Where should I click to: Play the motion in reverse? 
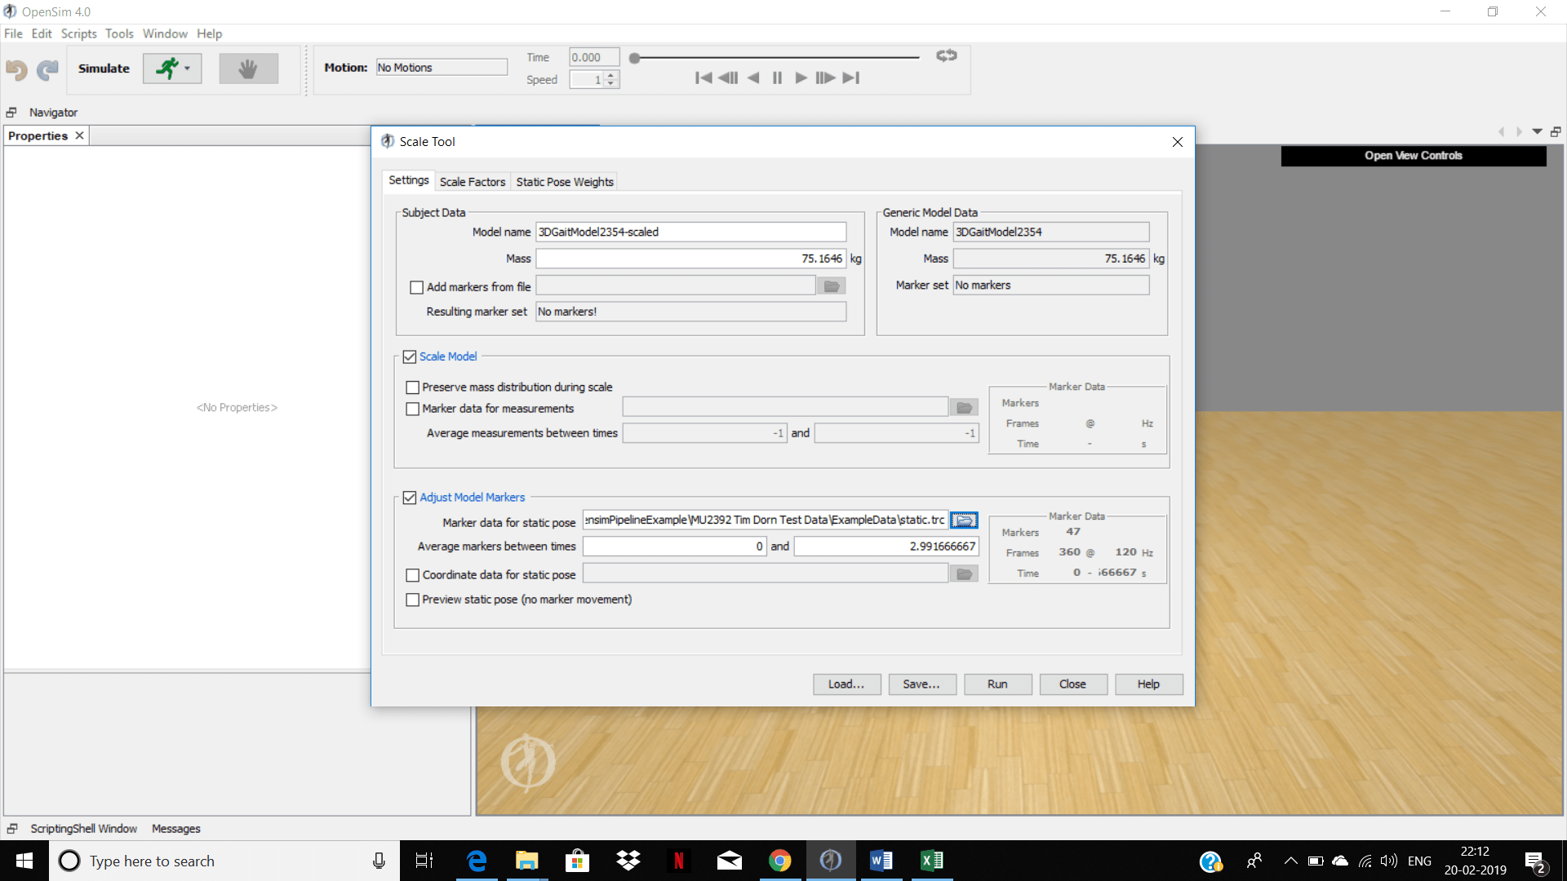coord(753,77)
